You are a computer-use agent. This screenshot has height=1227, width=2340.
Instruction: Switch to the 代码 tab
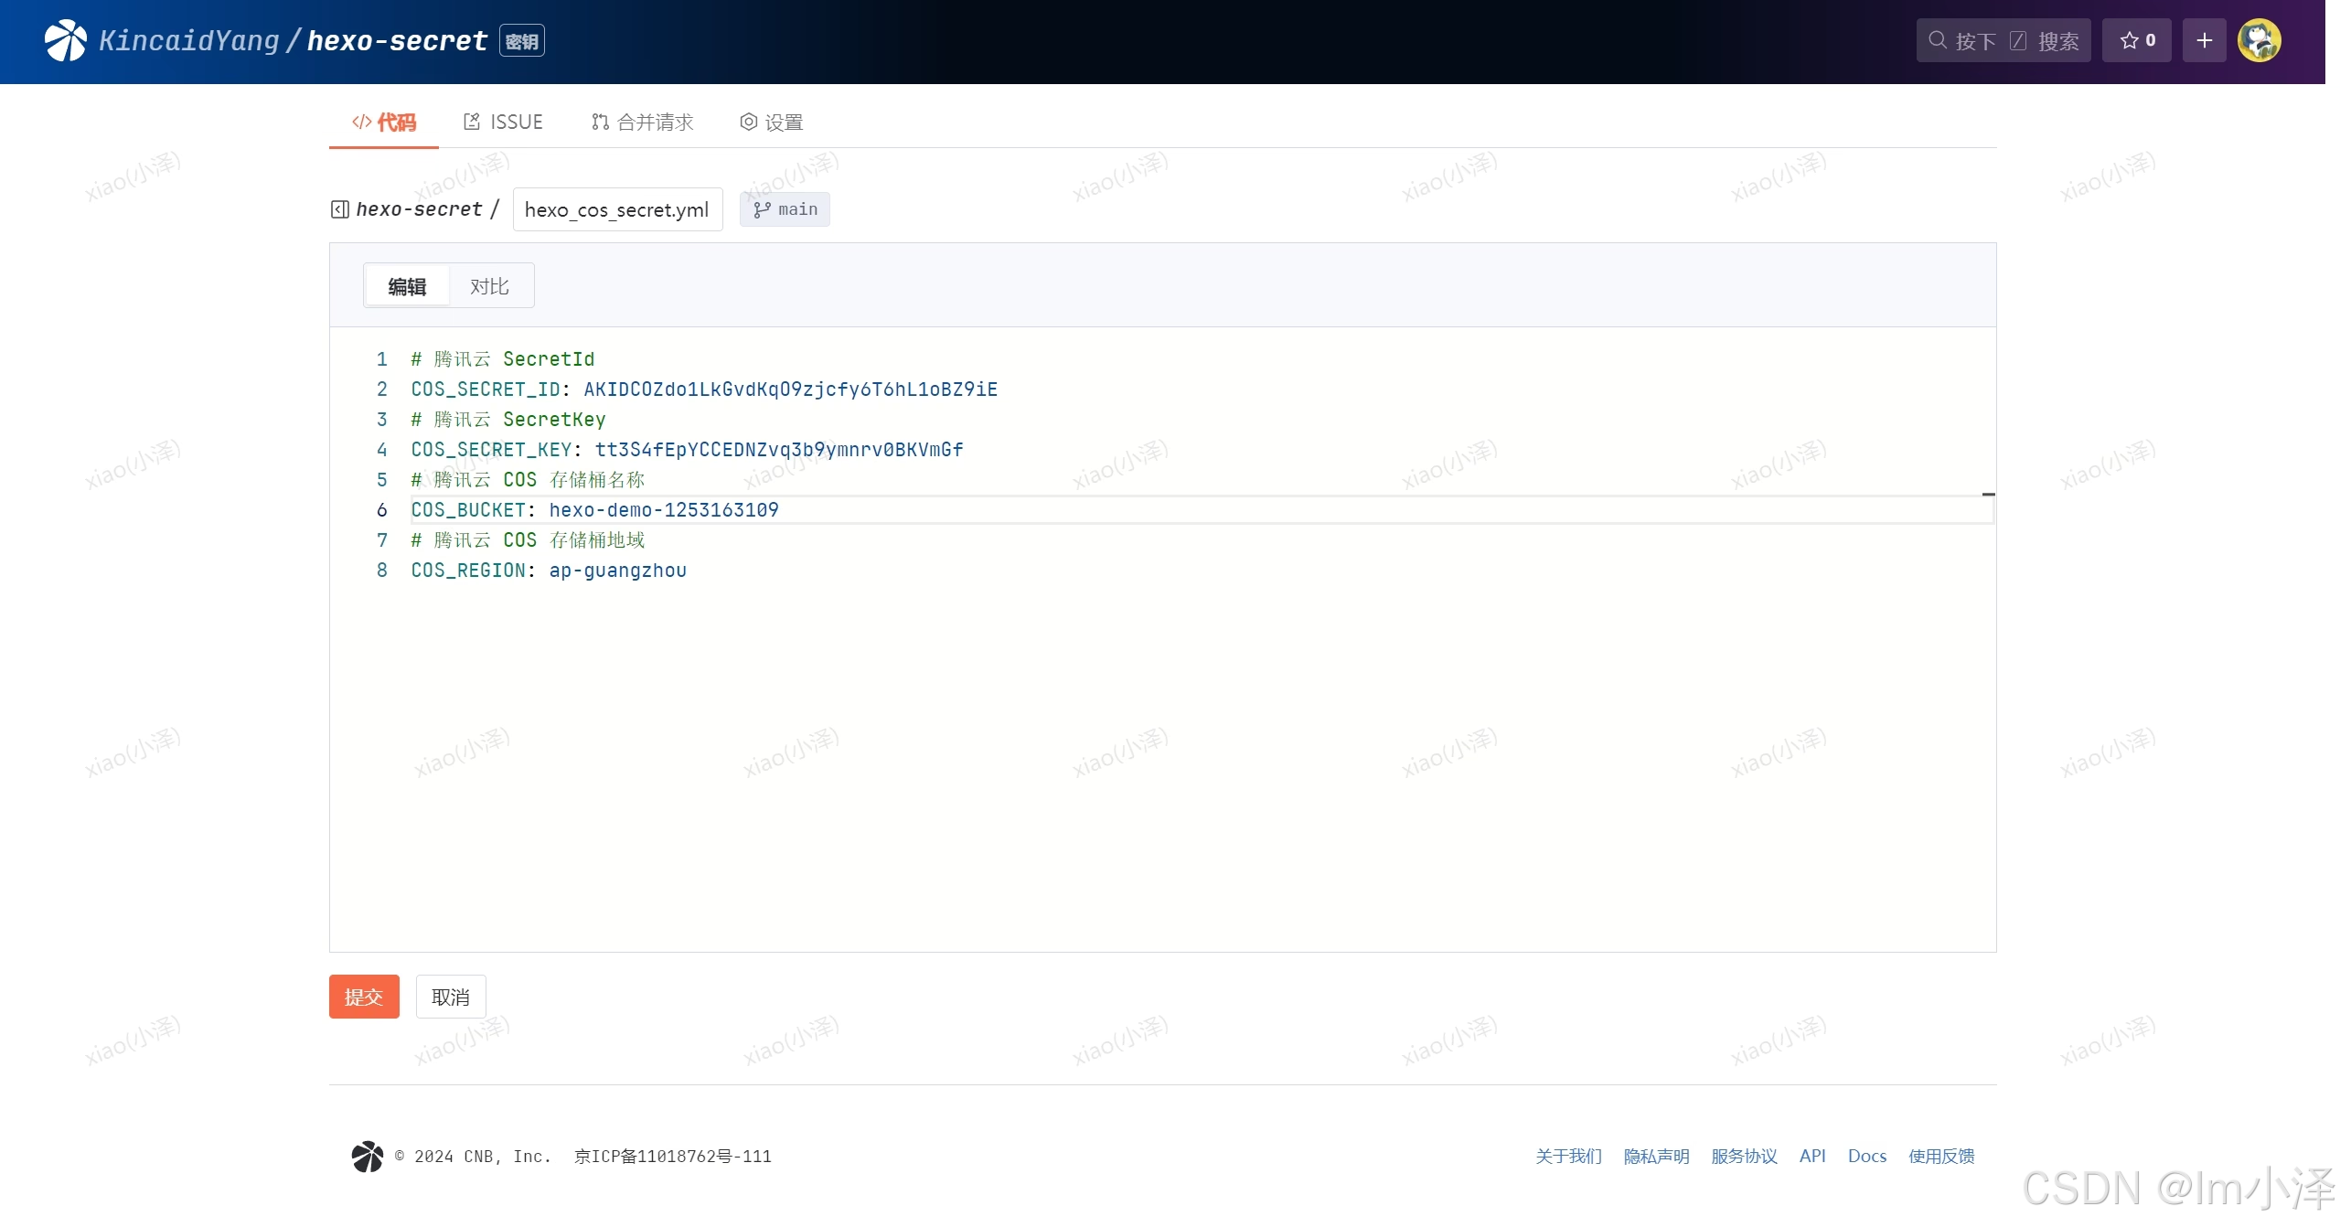click(x=384, y=123)
